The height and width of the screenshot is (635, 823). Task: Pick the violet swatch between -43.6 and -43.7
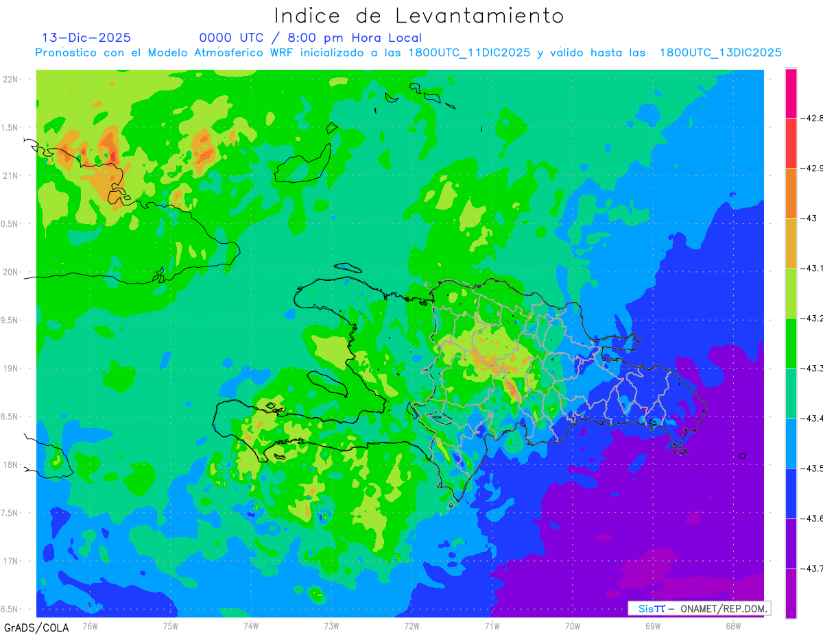click(x=791, y=543)
